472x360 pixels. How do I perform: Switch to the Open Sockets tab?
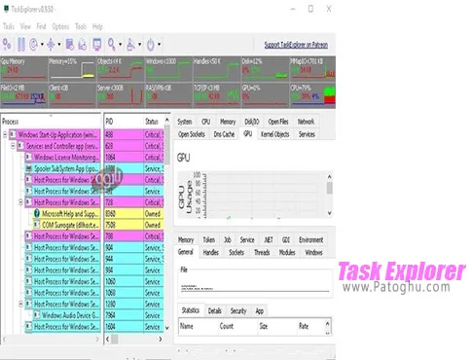coord(192,134)
